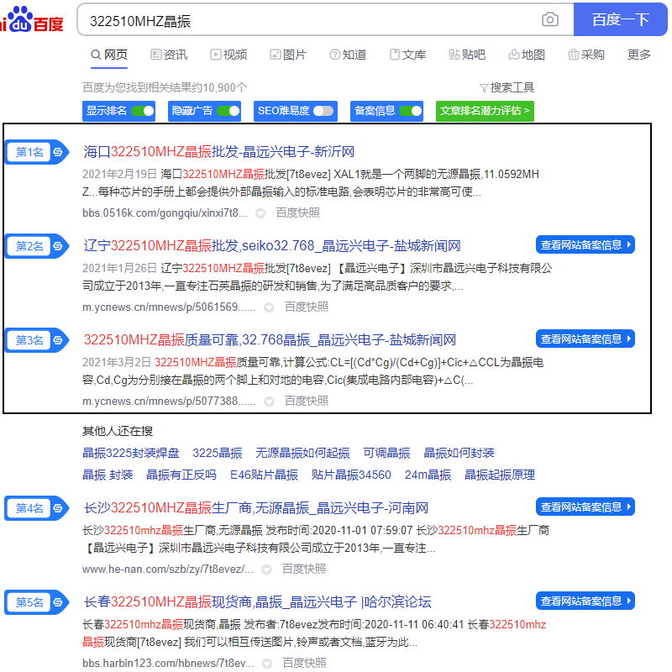Click the 搜索工具 filter funnel icon
Screen dimensions: 672x672
click(x=484, y=88)
